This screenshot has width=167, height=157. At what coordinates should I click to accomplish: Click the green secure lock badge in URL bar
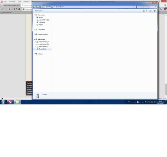click(x=23, y=9)
